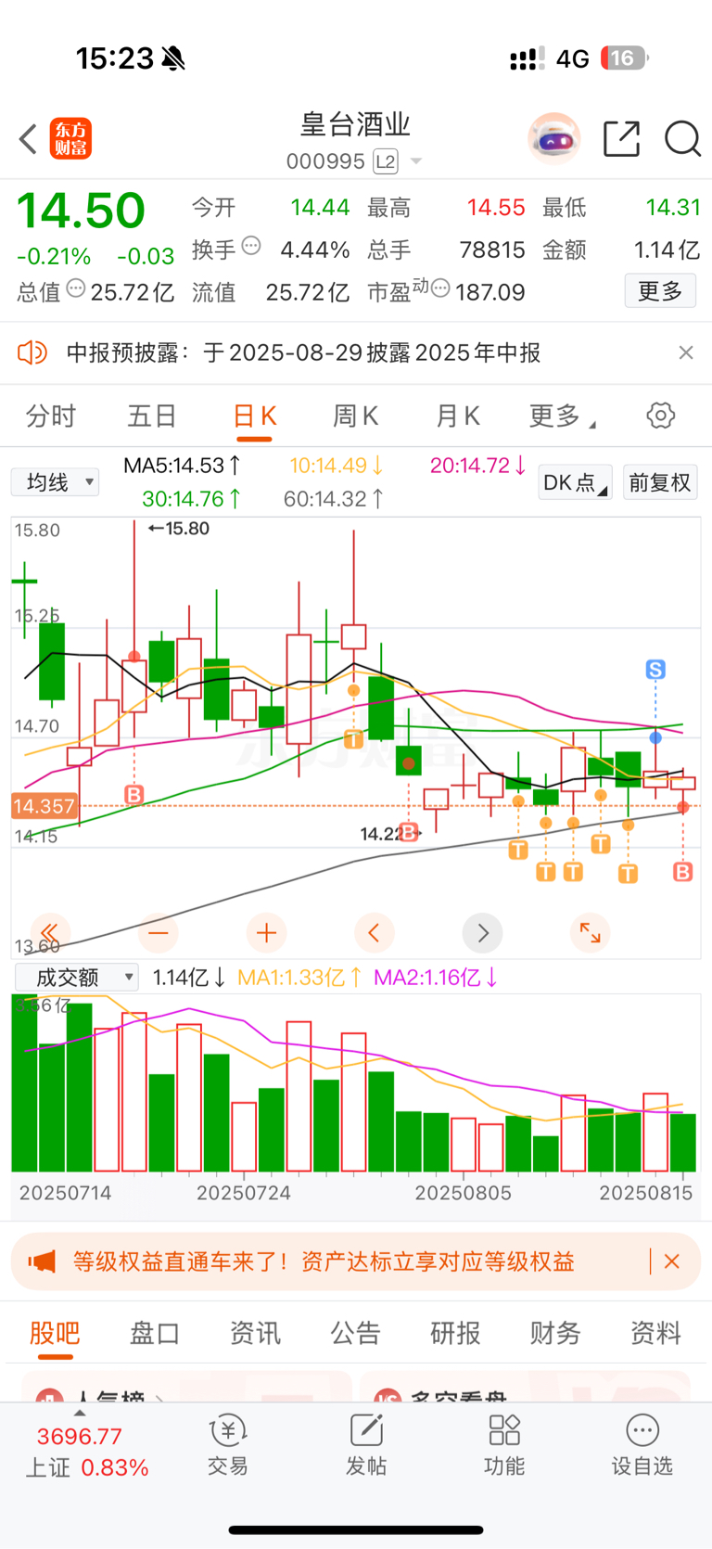Open the 成交额 indicator dropdown
This screenshot has width=712, height=1549.
[x=77, y=977]
